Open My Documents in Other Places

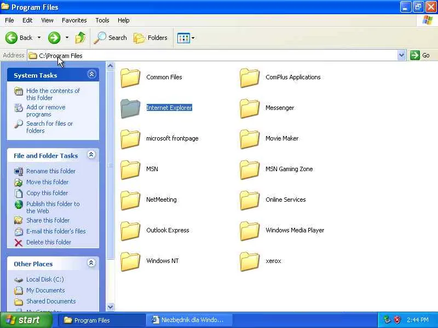coord(45,290)
